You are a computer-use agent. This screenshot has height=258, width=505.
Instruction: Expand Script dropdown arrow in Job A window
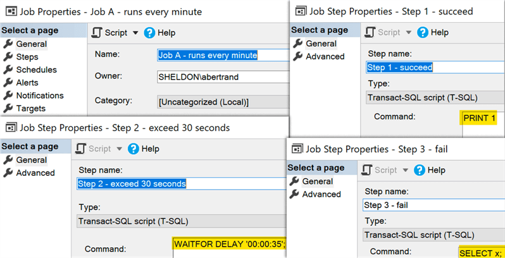point(134,33)
